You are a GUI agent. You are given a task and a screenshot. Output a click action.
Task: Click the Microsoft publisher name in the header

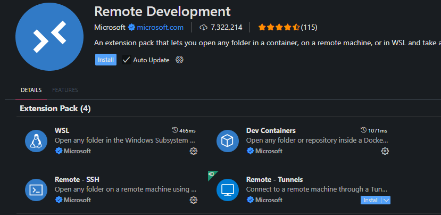tap(110, 27)
